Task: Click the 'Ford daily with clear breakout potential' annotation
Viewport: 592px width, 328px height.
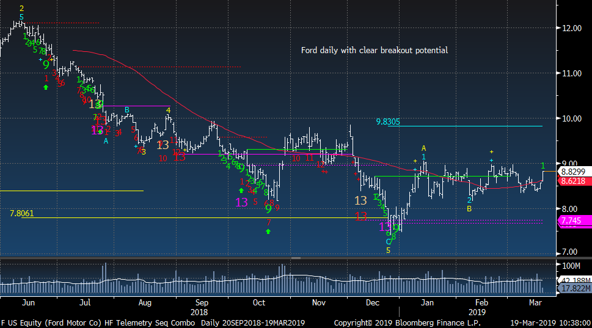Action: 374,50
